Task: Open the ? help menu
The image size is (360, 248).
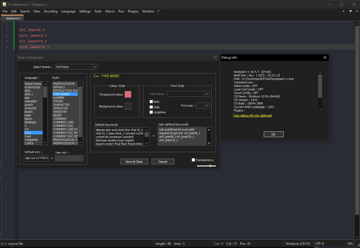Action: point(158,11)
